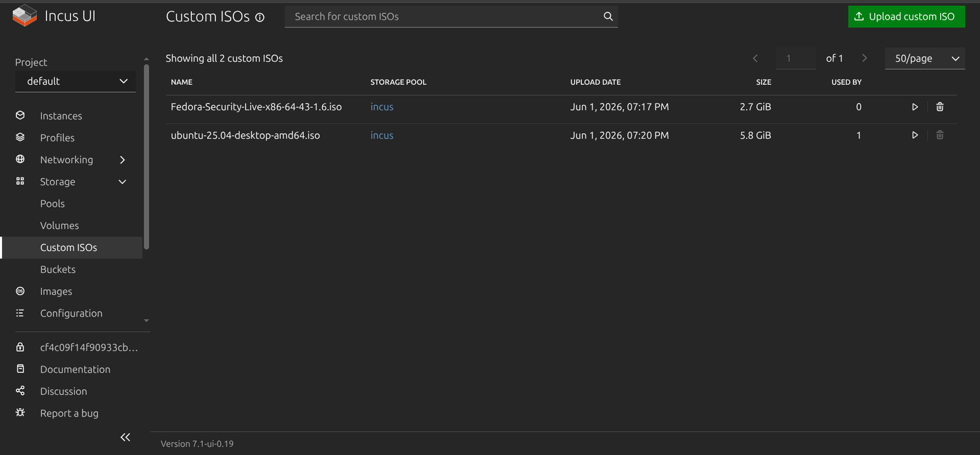Open the 50/page selector
Screen dimensions: 980x455
coord(925,58)
